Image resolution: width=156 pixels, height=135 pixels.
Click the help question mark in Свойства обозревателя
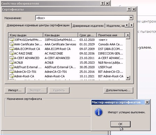(103, 3)
